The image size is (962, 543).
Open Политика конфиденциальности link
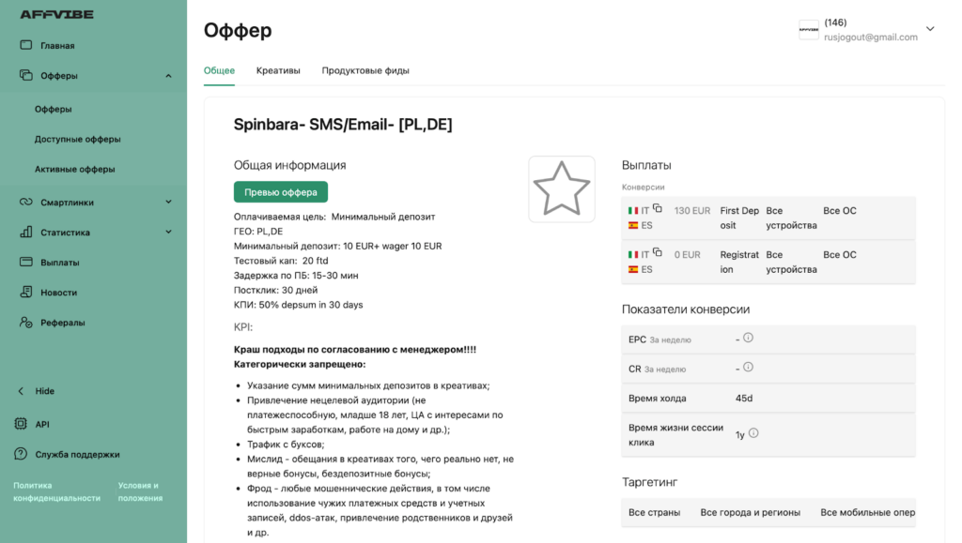pos(56,491)
